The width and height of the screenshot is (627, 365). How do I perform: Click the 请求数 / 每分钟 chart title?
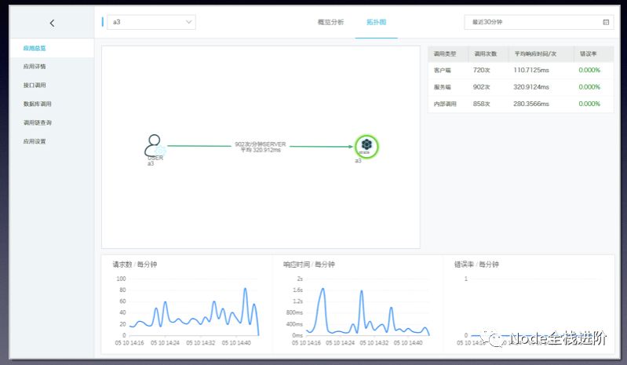click(135, 265)
